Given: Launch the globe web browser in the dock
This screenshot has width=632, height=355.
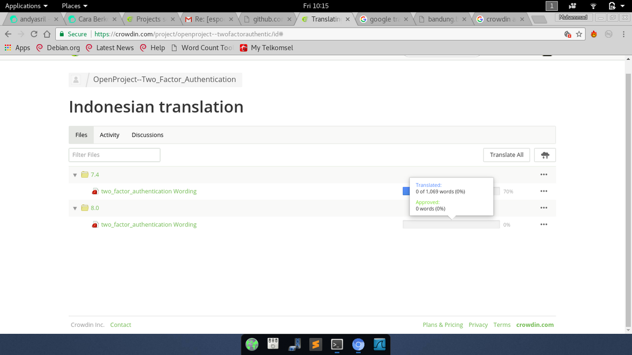Looking at the screenshot, I should coord(252,344).
